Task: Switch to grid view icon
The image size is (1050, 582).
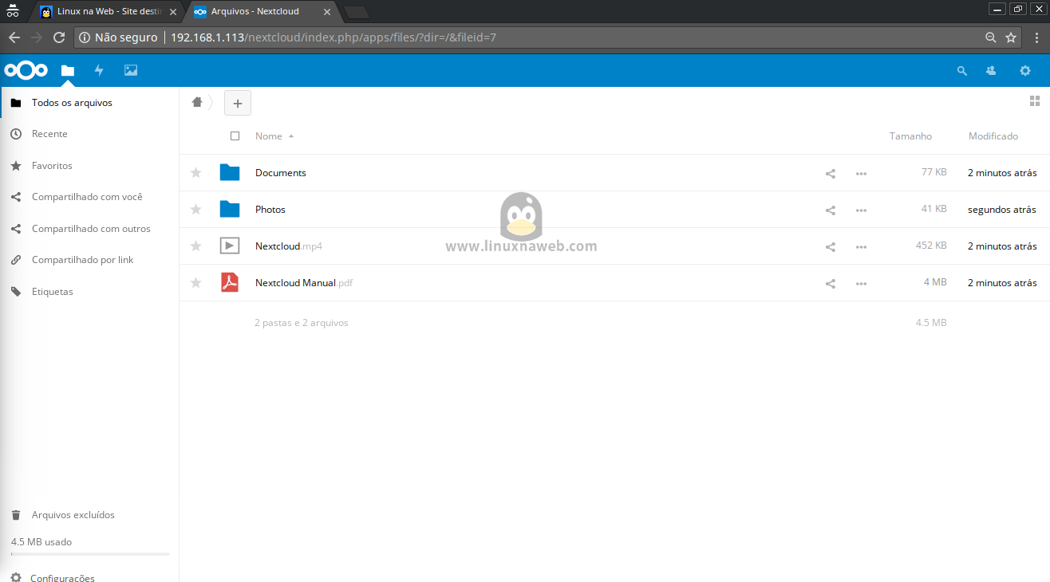Action: [1034, 100]
